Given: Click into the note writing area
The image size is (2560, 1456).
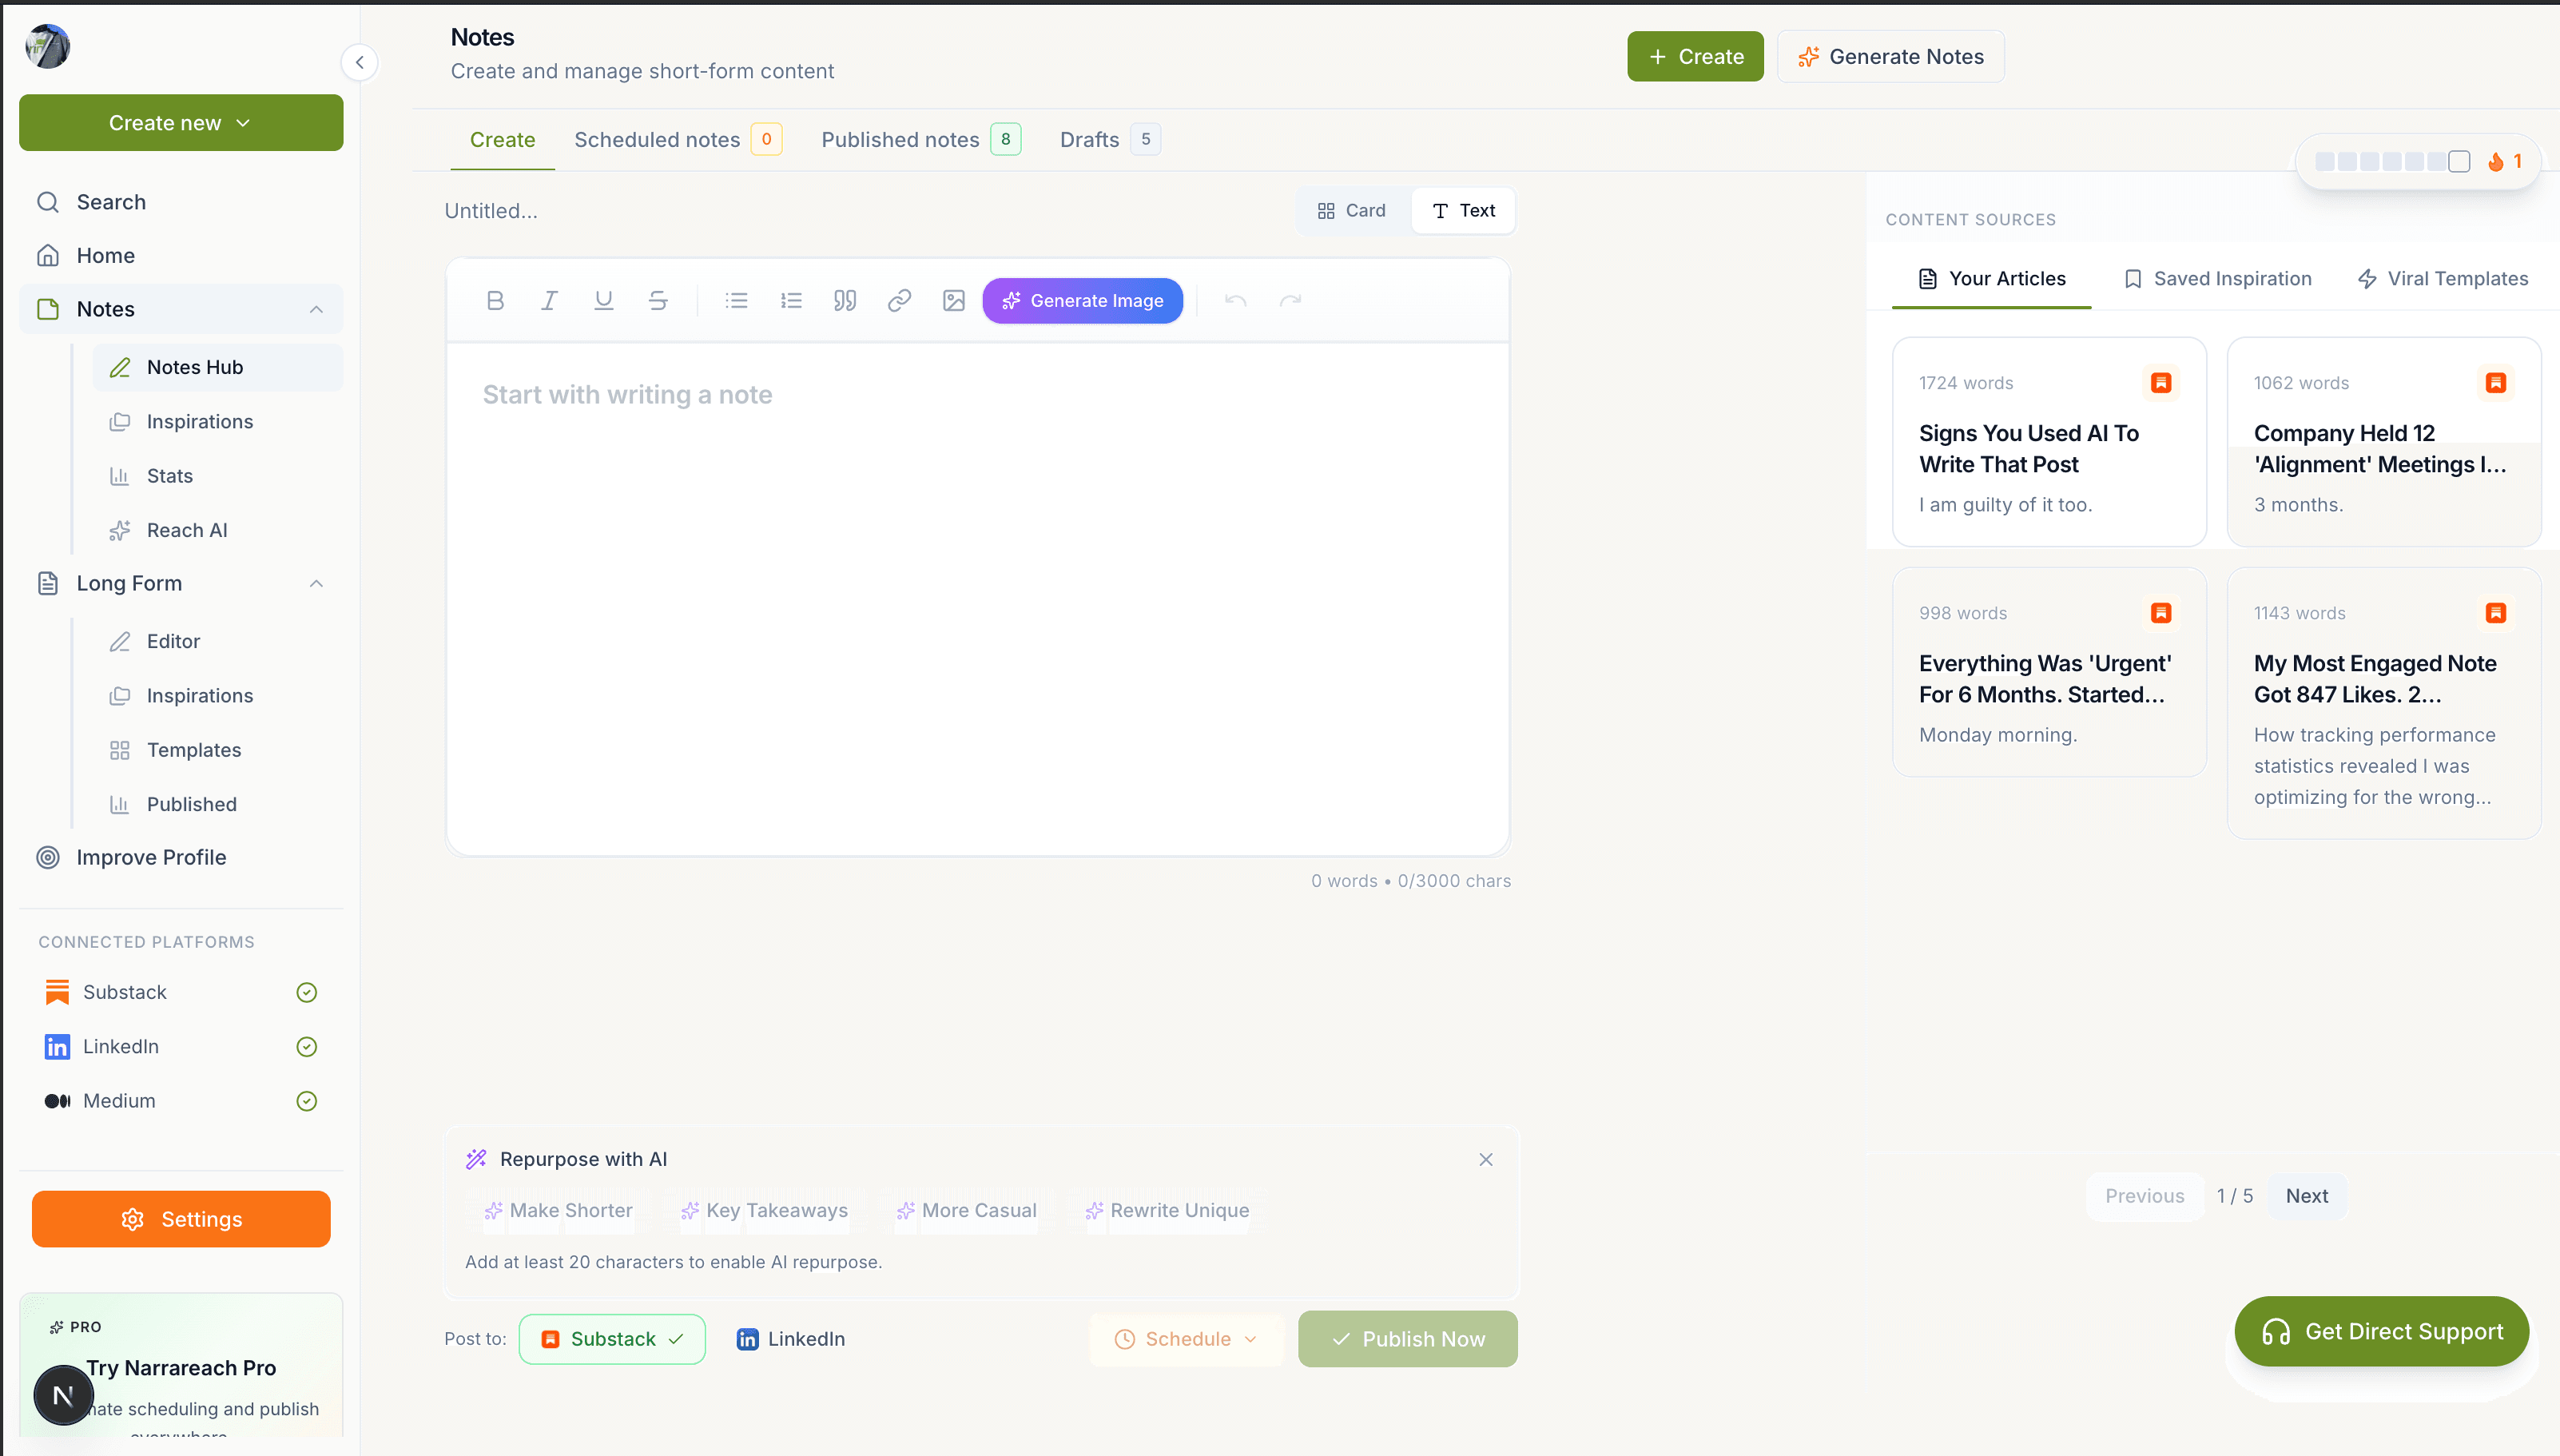Looking at the screenshot, I should pyautogui.click(x=978, y=598).
